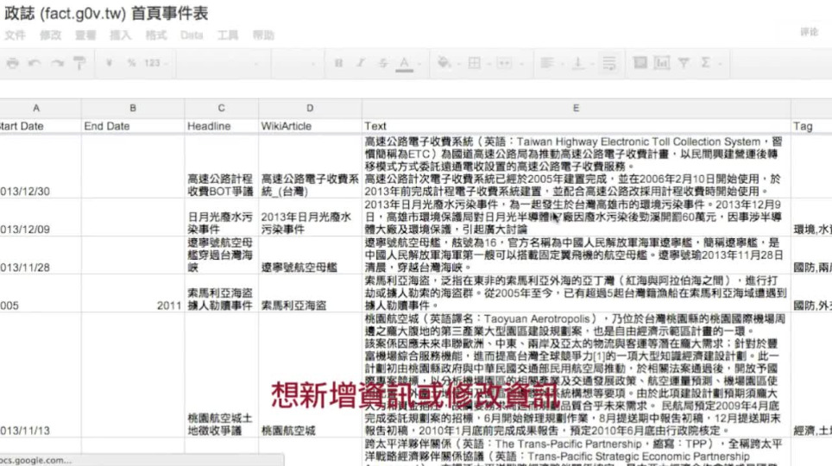832x466 pixels.
Task: Click the Filter funnel icon
Action: tap(684, 63)
